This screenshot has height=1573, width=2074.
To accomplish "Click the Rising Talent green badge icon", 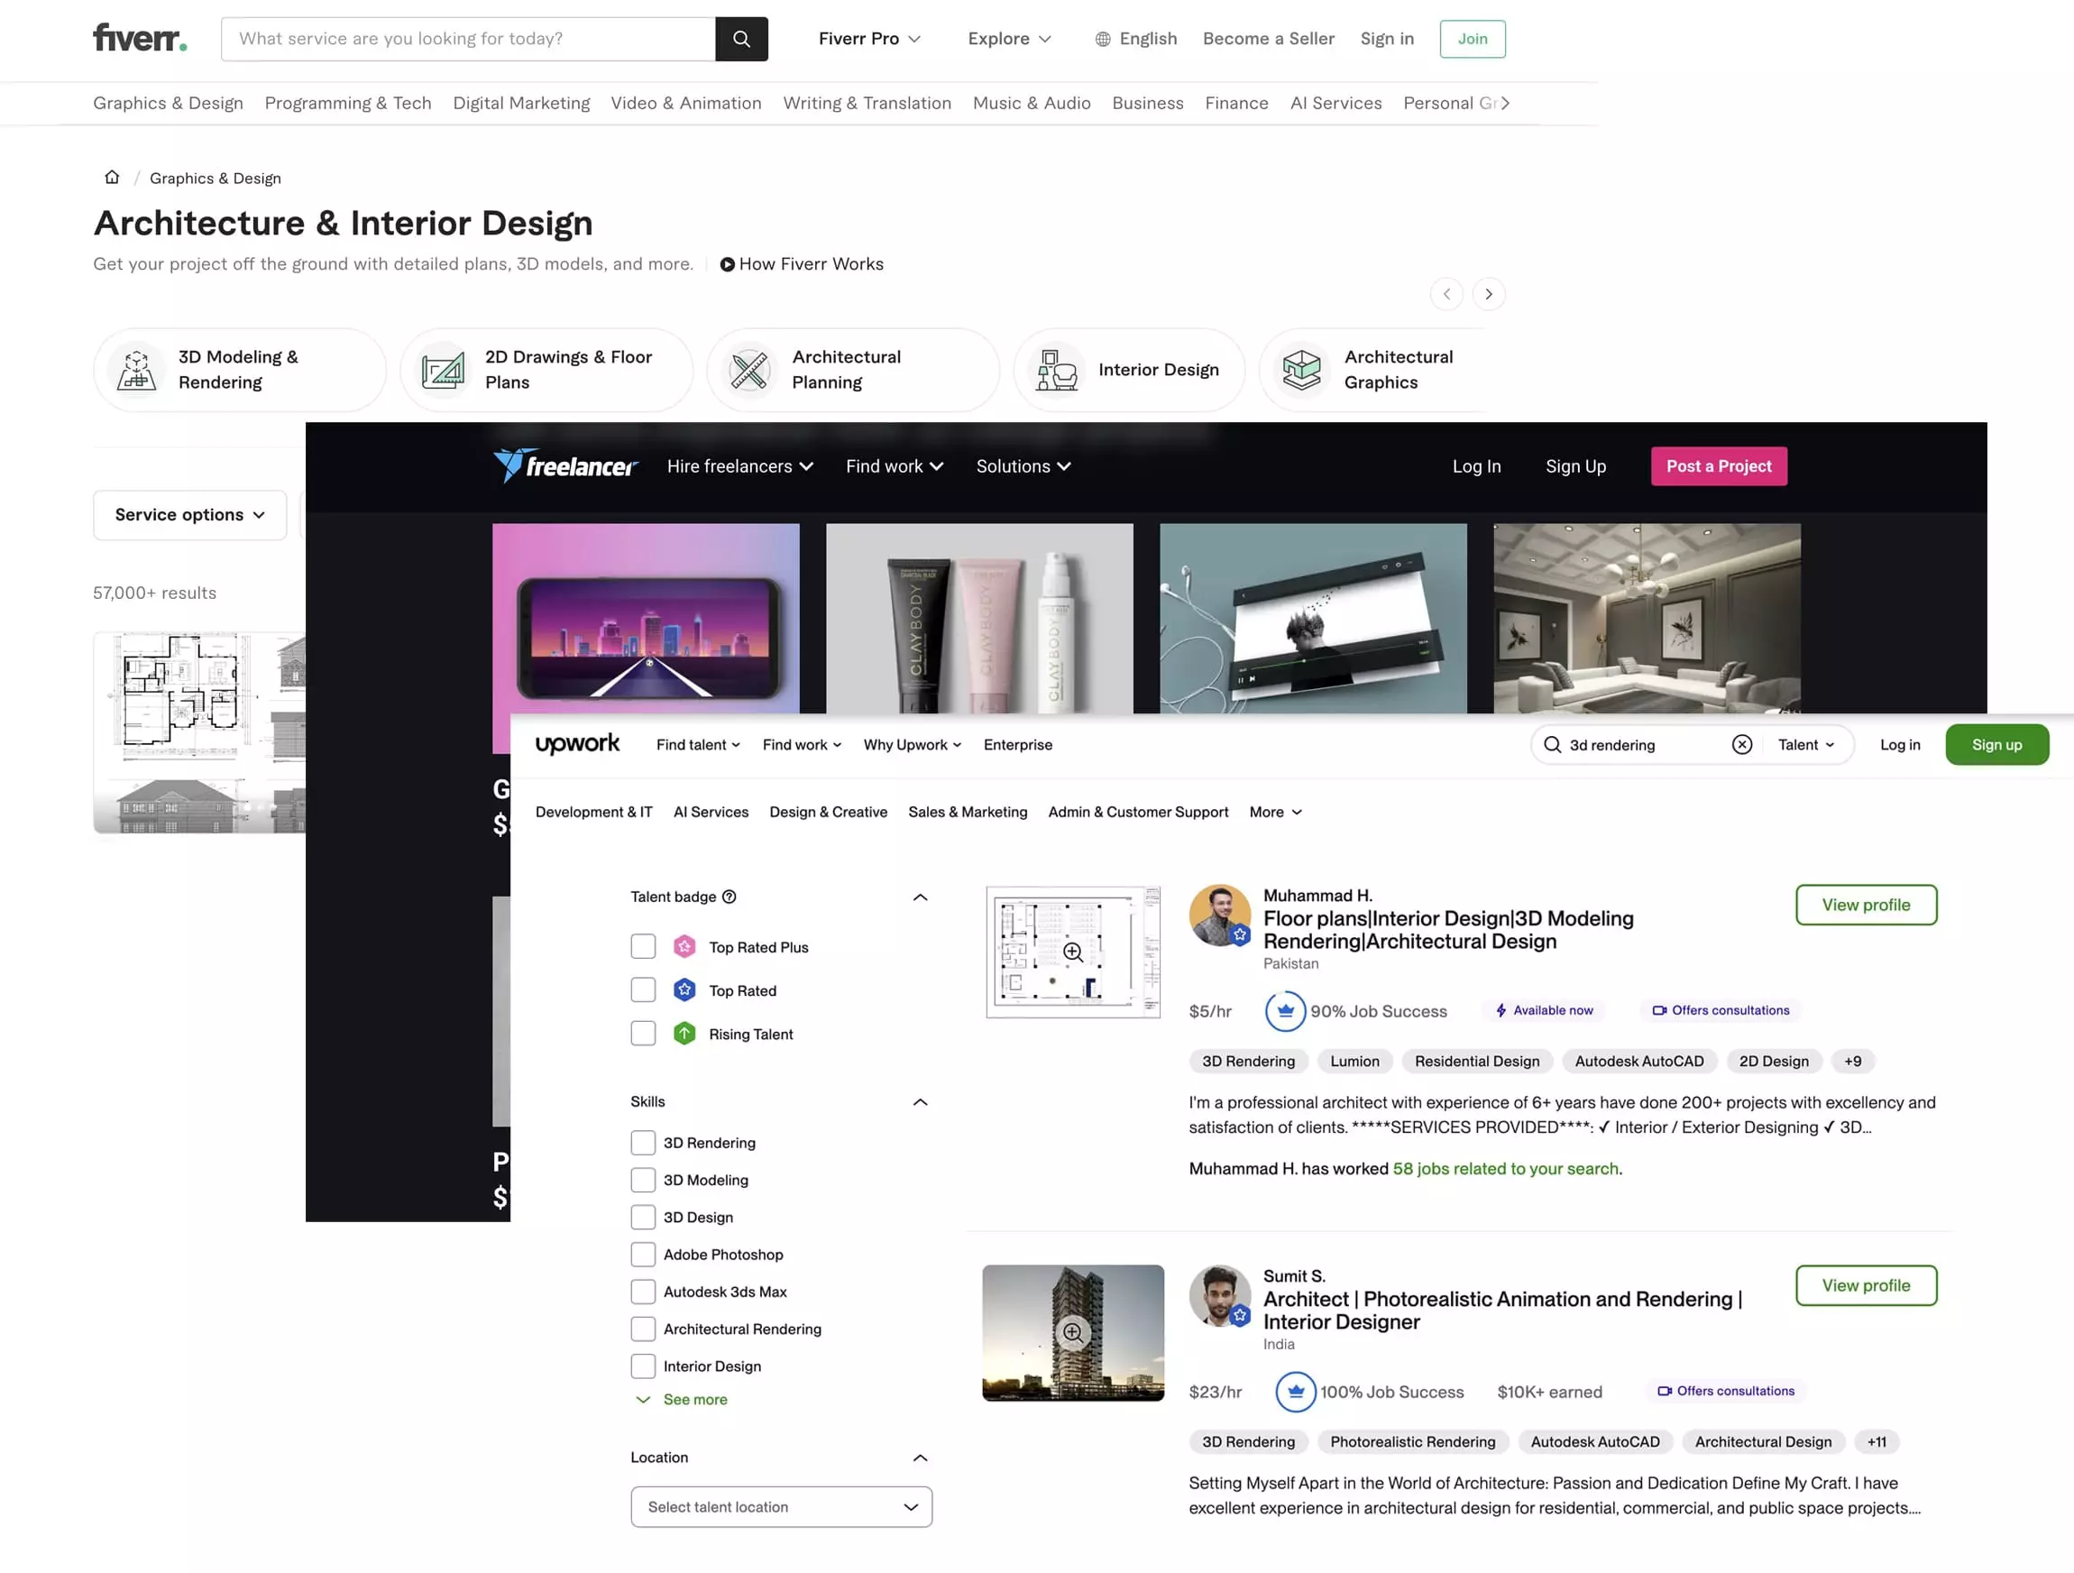I will (x=684, y=1034).
